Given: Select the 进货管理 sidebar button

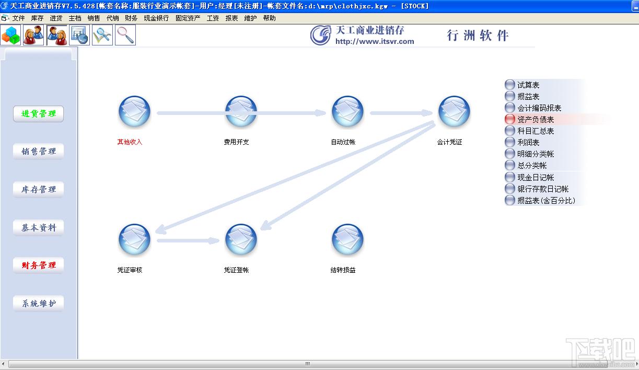Looking at the screenshot, I should [39, 113].
